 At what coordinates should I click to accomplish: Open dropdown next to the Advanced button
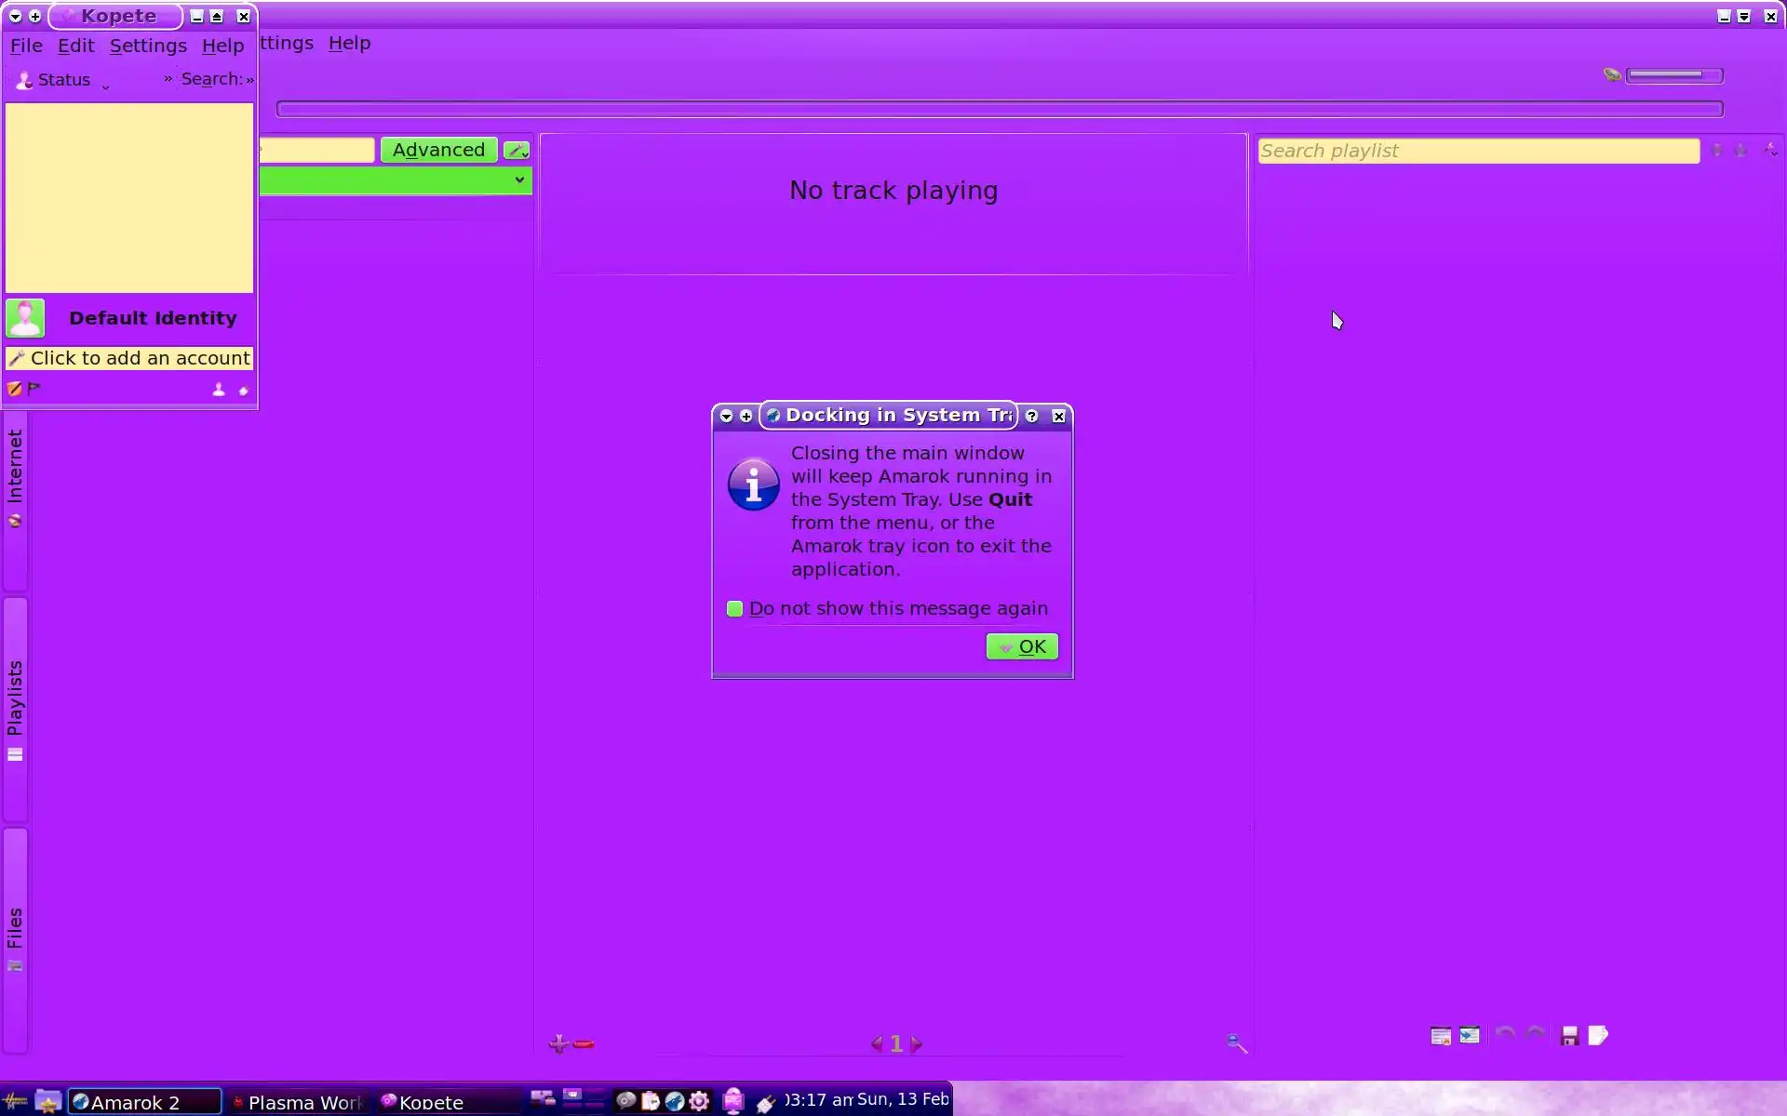coord(517,150)
